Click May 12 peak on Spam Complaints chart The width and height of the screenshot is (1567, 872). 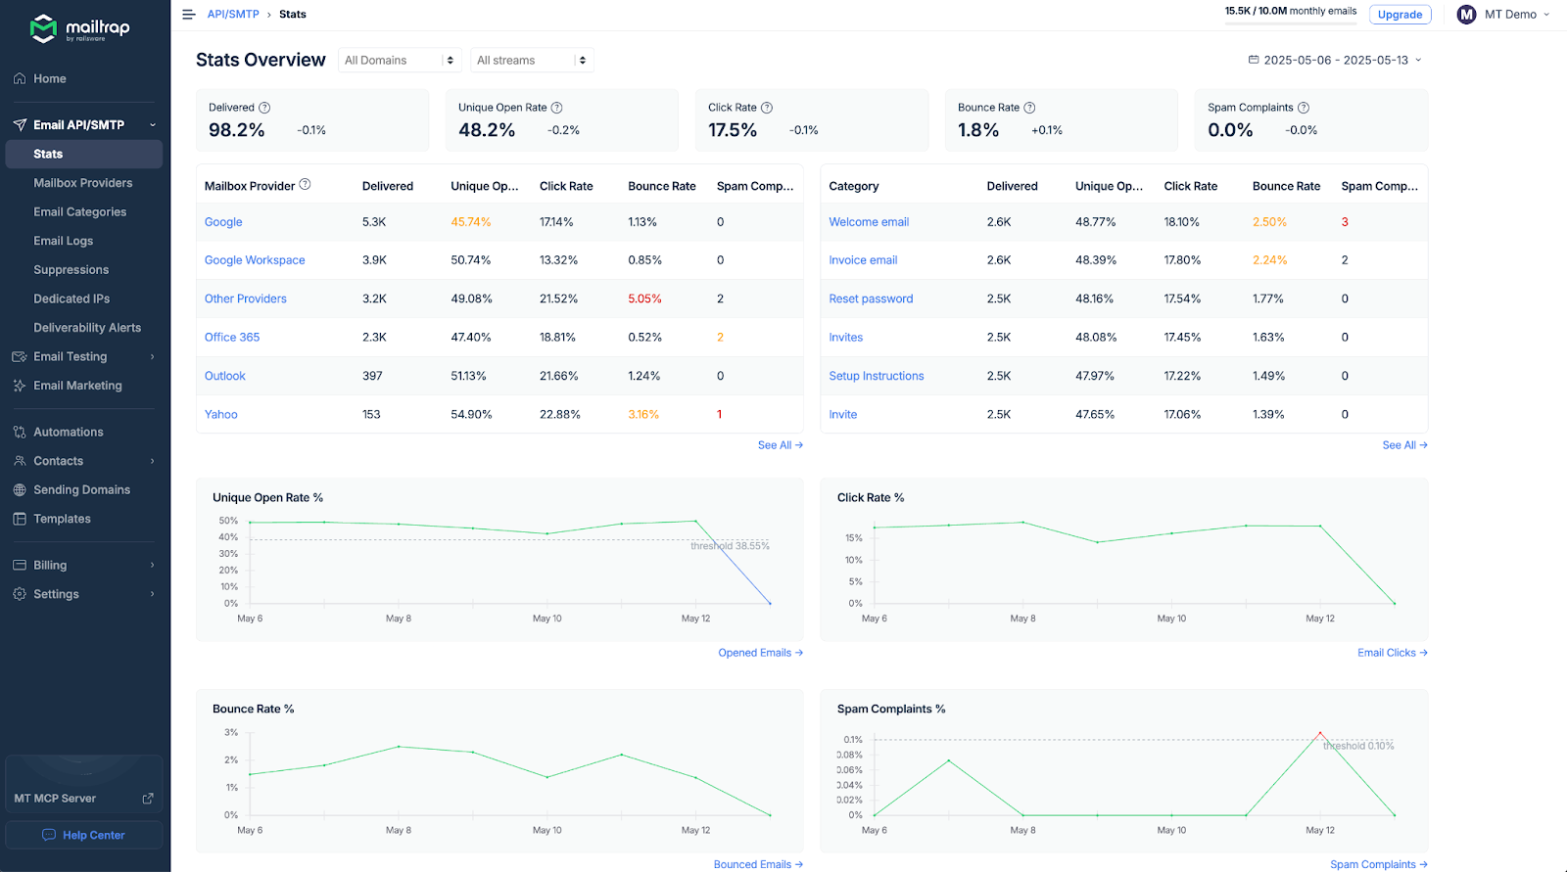1319,733
